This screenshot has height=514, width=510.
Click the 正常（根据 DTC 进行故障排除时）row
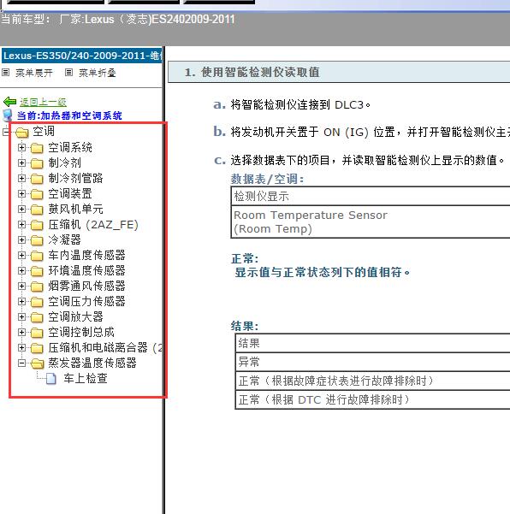point(373,400)
